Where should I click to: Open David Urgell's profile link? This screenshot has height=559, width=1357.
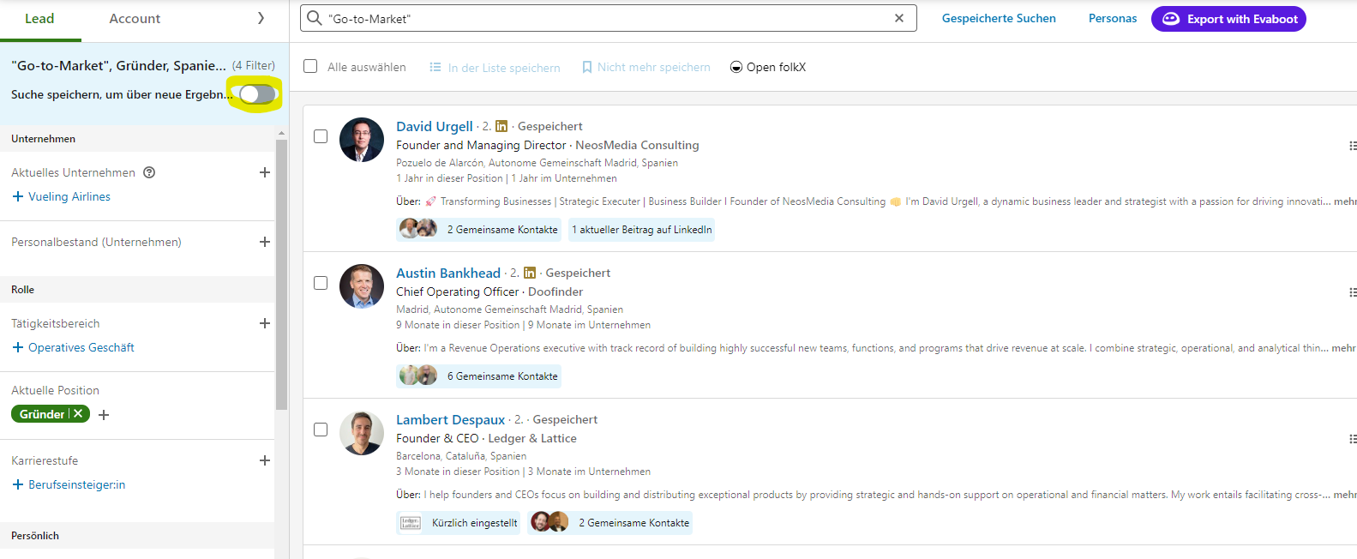point(435,126)
